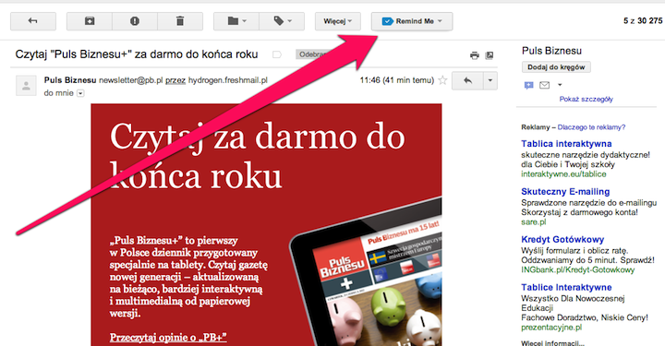
Task: Click the Odebrane label tag
Action: coord(314,54)
